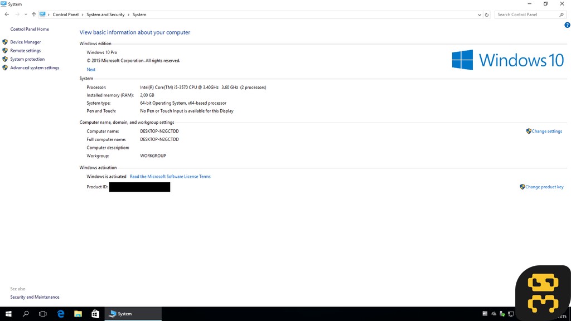Expand the chevron after Control Panel breadcrumb
Image resolution: width=571 pixels, height=321 pixels.
tap(83, 14)
